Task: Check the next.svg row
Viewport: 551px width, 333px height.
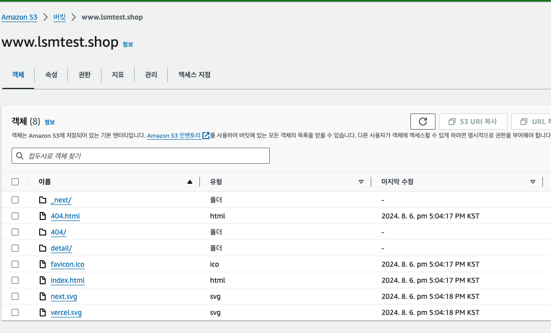Action: pos(15,296)
